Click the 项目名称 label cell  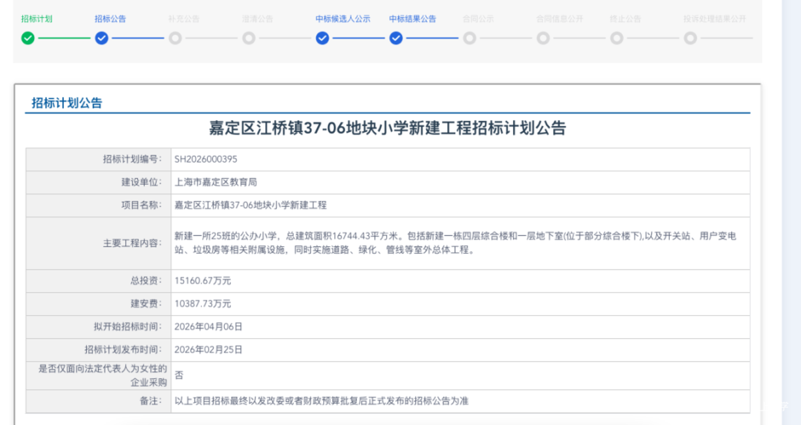pyautogui.click(x=99, y=205)
